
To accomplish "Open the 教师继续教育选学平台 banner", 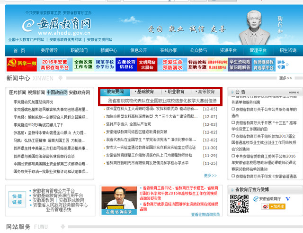I will (x=264, y=65).
